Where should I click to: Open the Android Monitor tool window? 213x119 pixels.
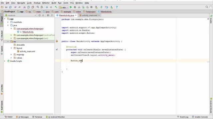pyautogui.click(x=55, y=117)
